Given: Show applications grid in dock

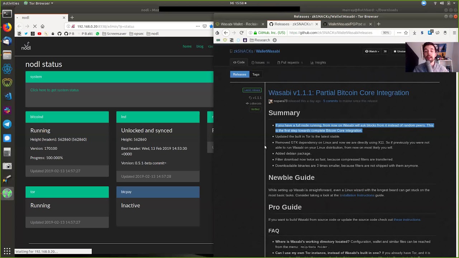Looking at the screenshot, I should 7,251.
